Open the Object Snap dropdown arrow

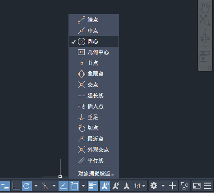pyautogui.click(x=83, y=186)
